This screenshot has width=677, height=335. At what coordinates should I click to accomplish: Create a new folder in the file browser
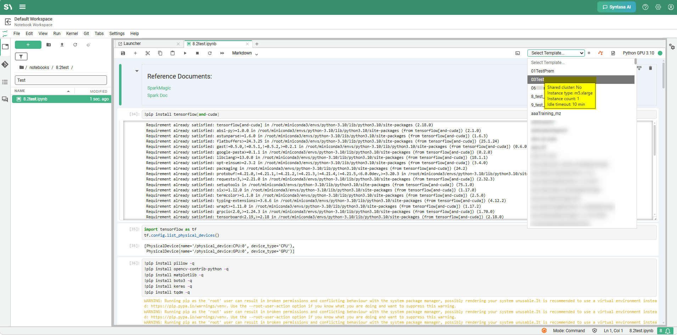tap(49, 45)
